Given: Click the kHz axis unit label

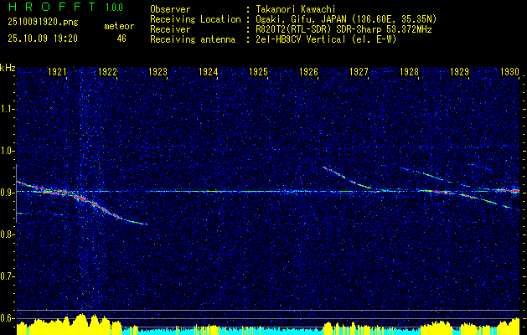Looking at the screenshot, I should coord(8,68).
